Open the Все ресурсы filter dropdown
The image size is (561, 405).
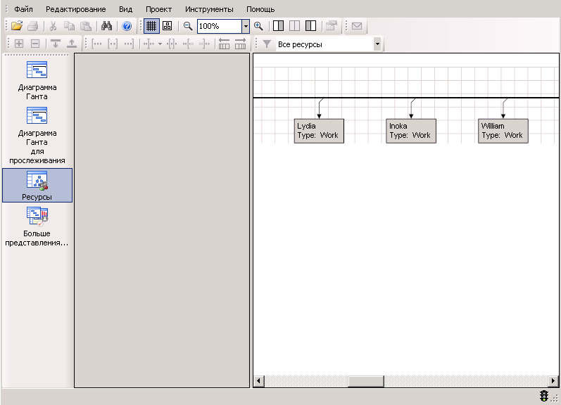click(377, 44)
